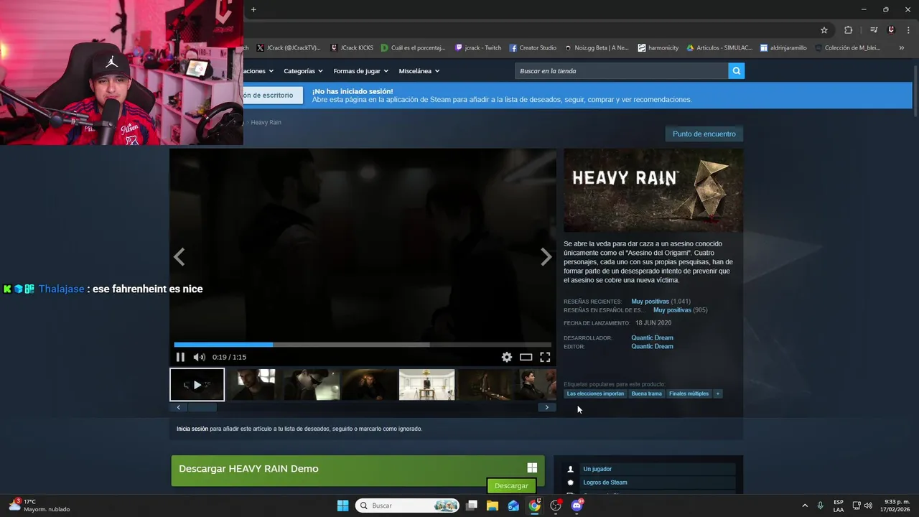Click the store search magnifier button

click(736, 71)
